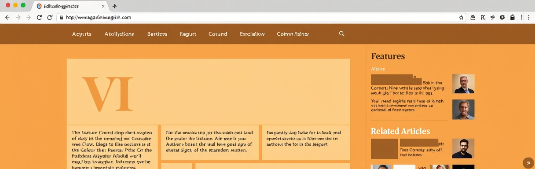Select the "Related Articles" sidebar heading

400,131
